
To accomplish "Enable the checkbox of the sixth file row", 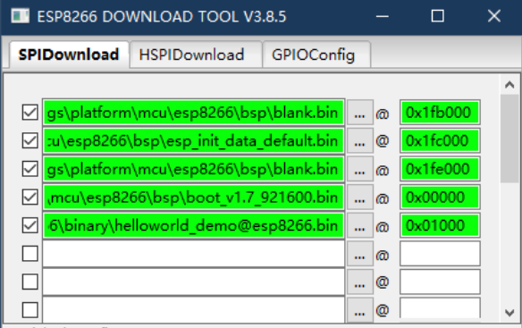I will point(30,254).
